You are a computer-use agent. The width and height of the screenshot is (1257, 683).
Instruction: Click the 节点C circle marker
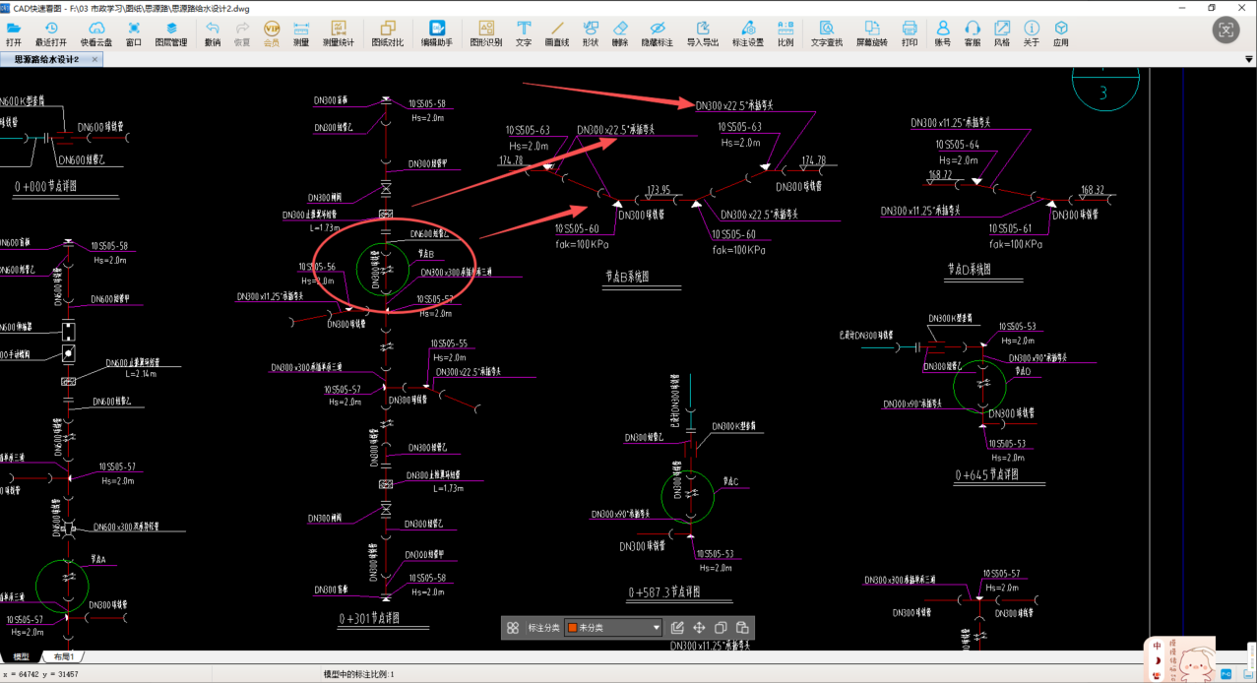pos(687,496)
